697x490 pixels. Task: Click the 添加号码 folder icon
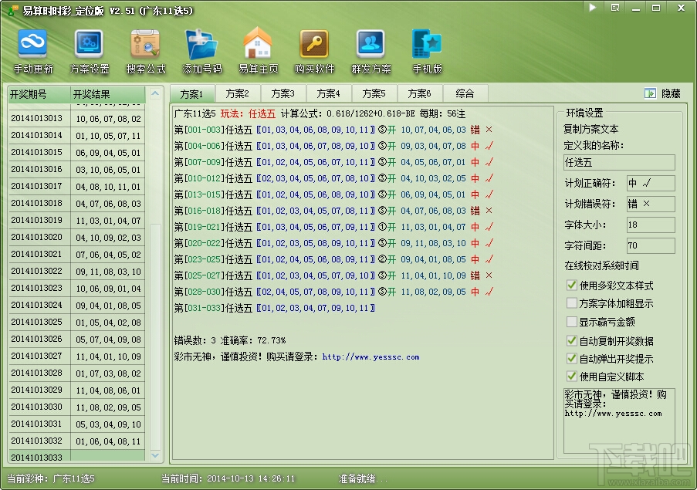point(201,43)
